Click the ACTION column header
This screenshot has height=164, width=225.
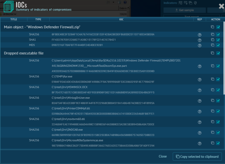coord(215,19)
